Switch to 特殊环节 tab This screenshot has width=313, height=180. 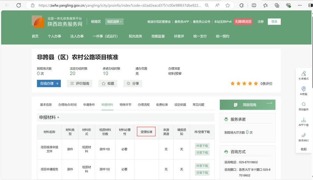125,105
